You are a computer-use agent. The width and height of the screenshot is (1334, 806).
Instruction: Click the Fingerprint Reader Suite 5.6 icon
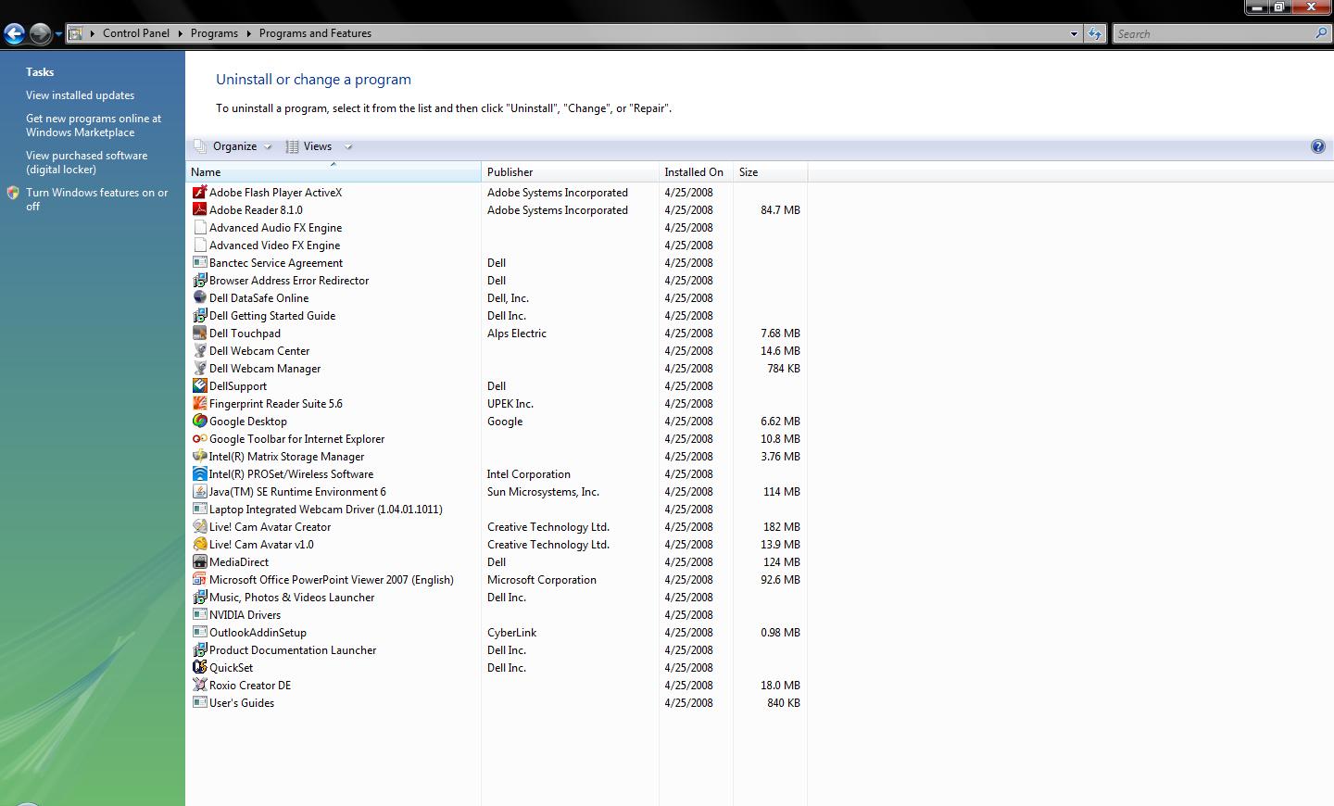(x=199, y=403)
